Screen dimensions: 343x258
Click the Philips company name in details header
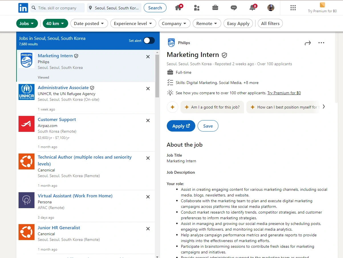point(184,43)
